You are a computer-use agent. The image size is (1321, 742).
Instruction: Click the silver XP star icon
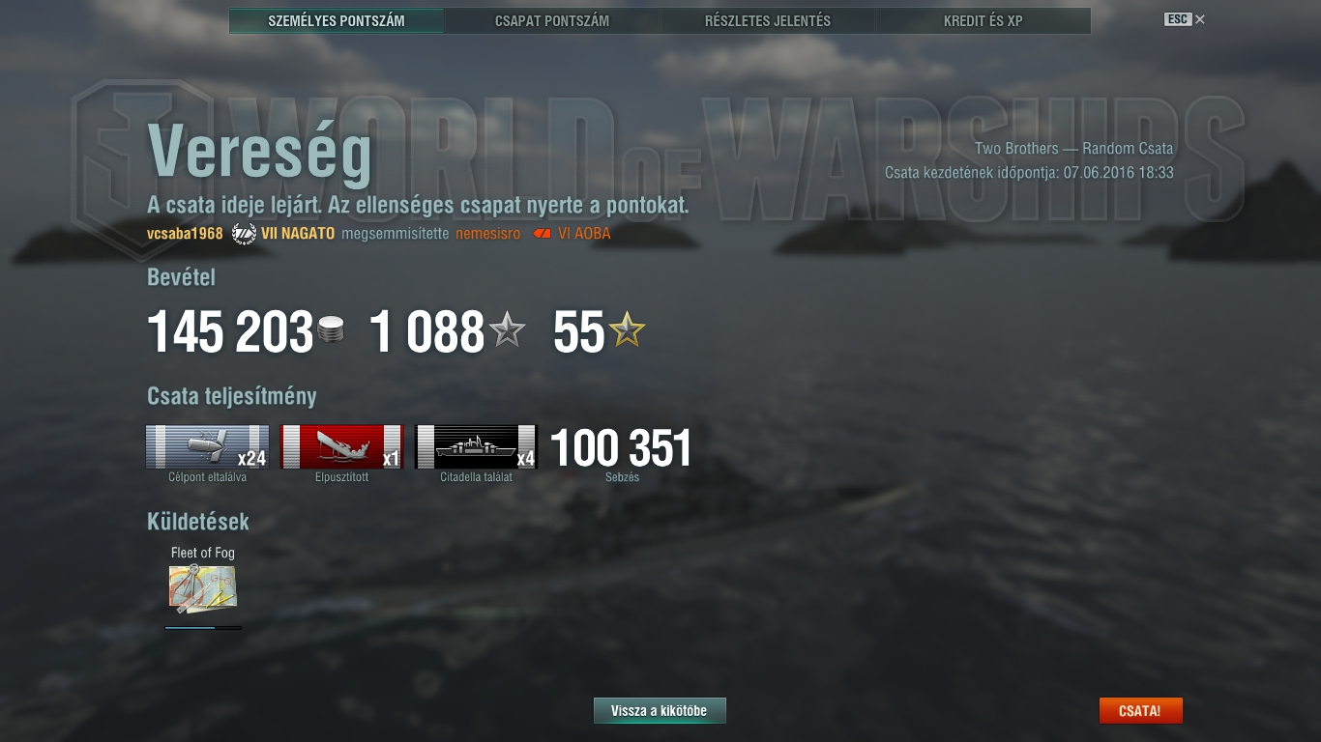point(507,331)
